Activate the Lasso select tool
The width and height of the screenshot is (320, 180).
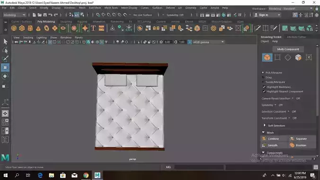tap(5, 51)
